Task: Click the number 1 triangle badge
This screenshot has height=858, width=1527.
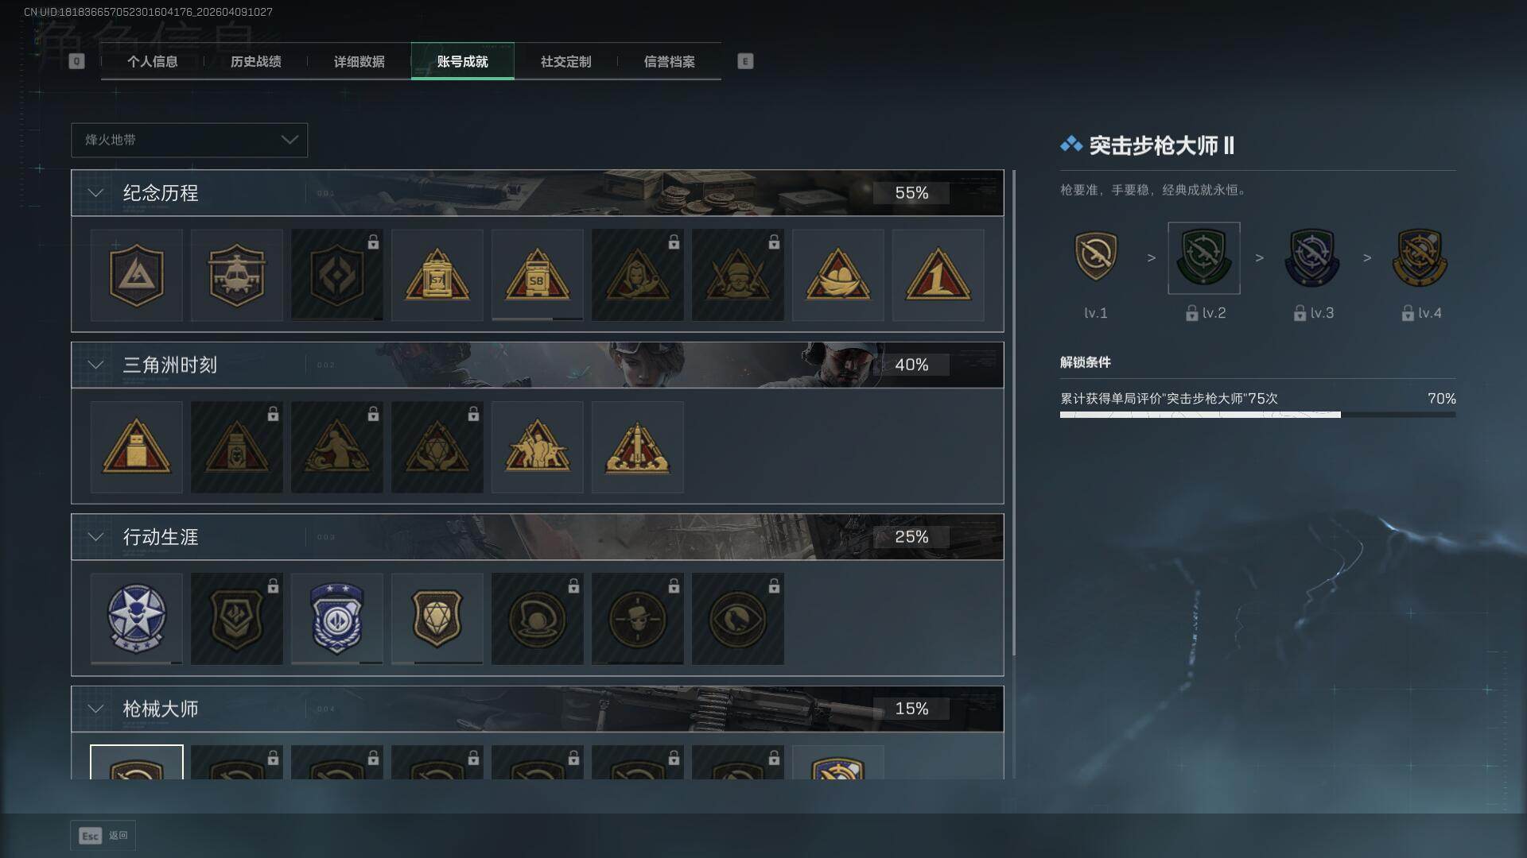Action: coord(938,275)
